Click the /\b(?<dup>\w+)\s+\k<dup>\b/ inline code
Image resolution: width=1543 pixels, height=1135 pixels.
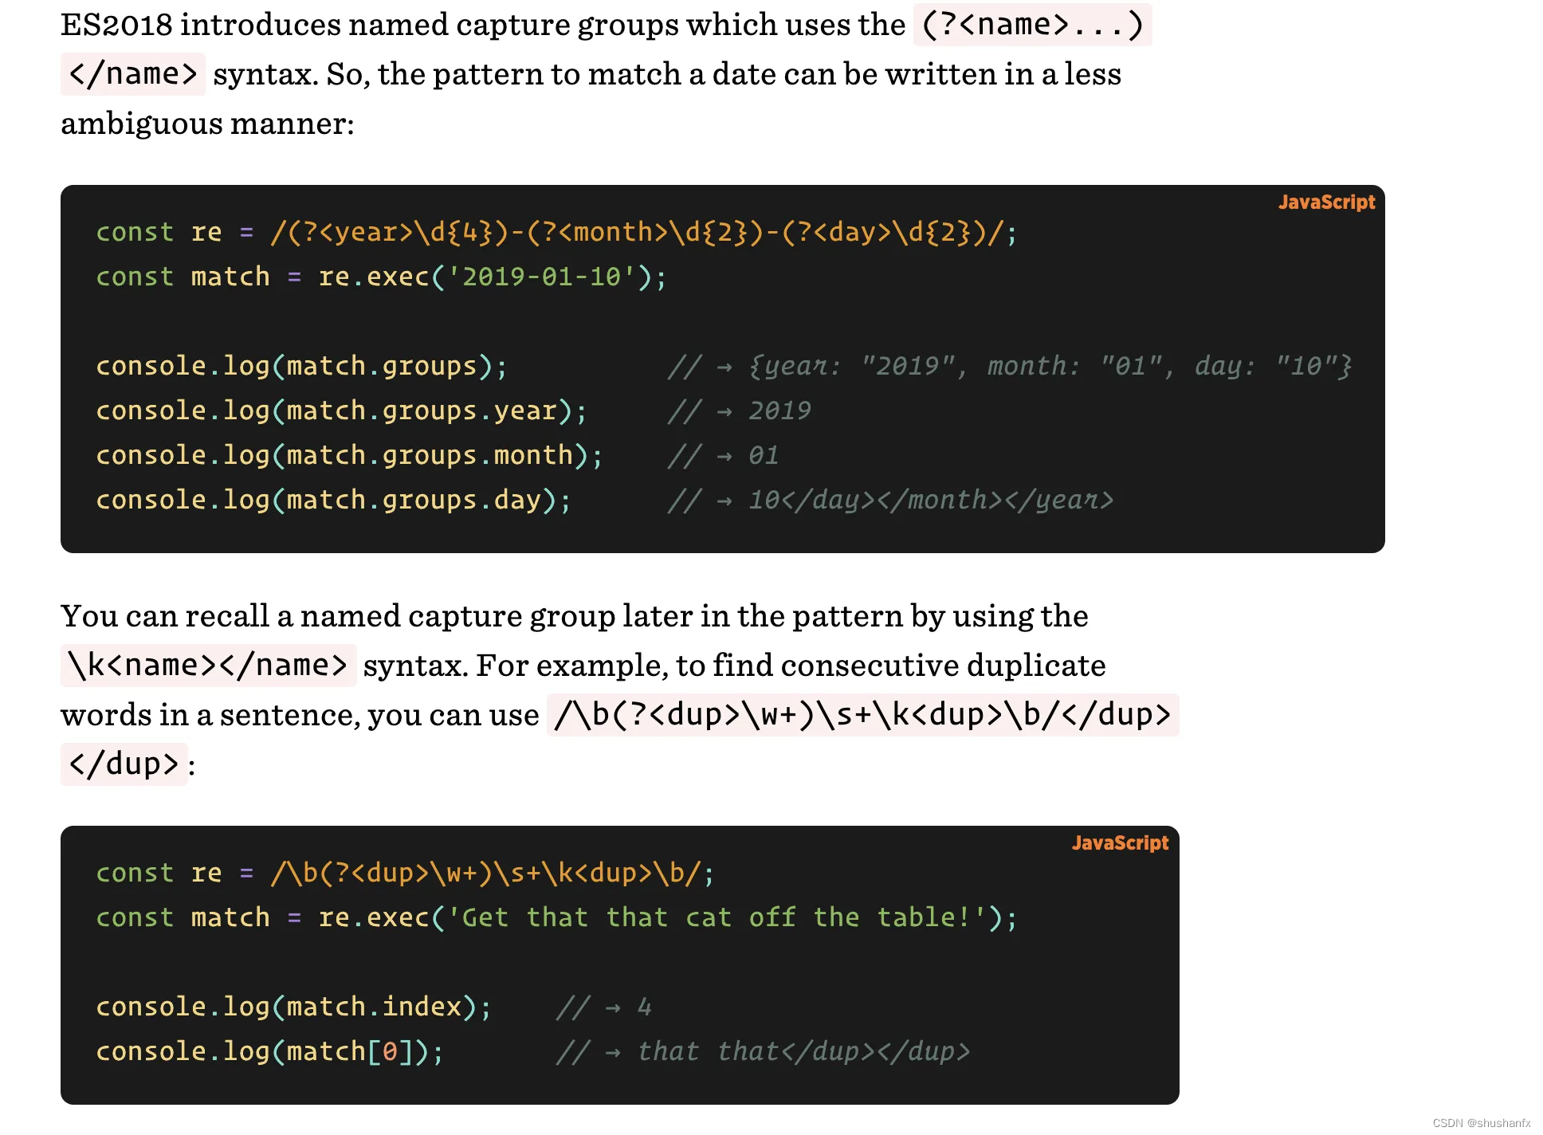pyautogui.click(x=862, y=715)
